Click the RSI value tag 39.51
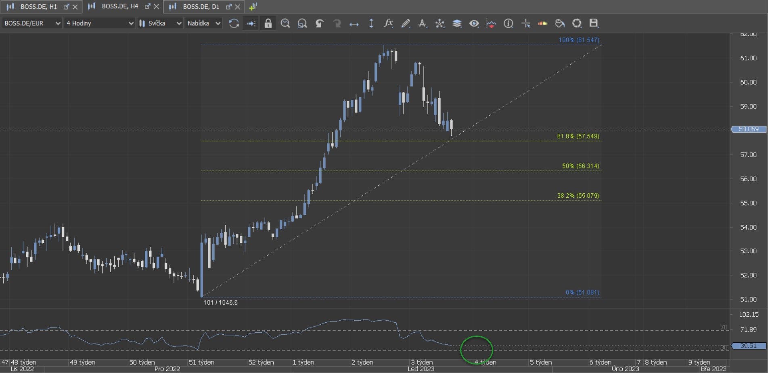The image size is (768, 373). click(749, 346)
